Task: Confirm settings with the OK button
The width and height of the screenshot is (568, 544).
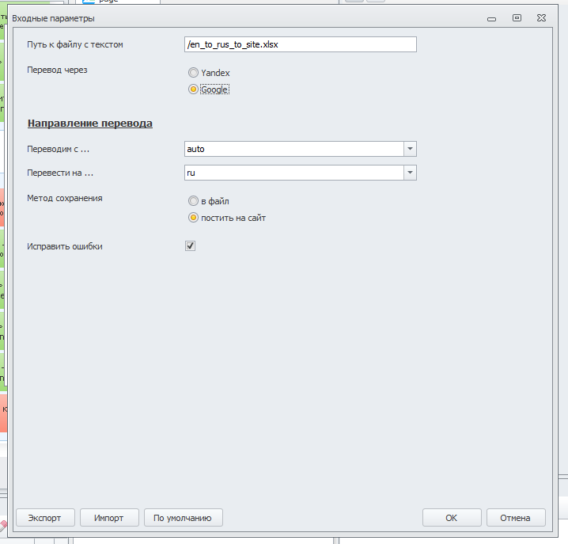Action: 451,518
